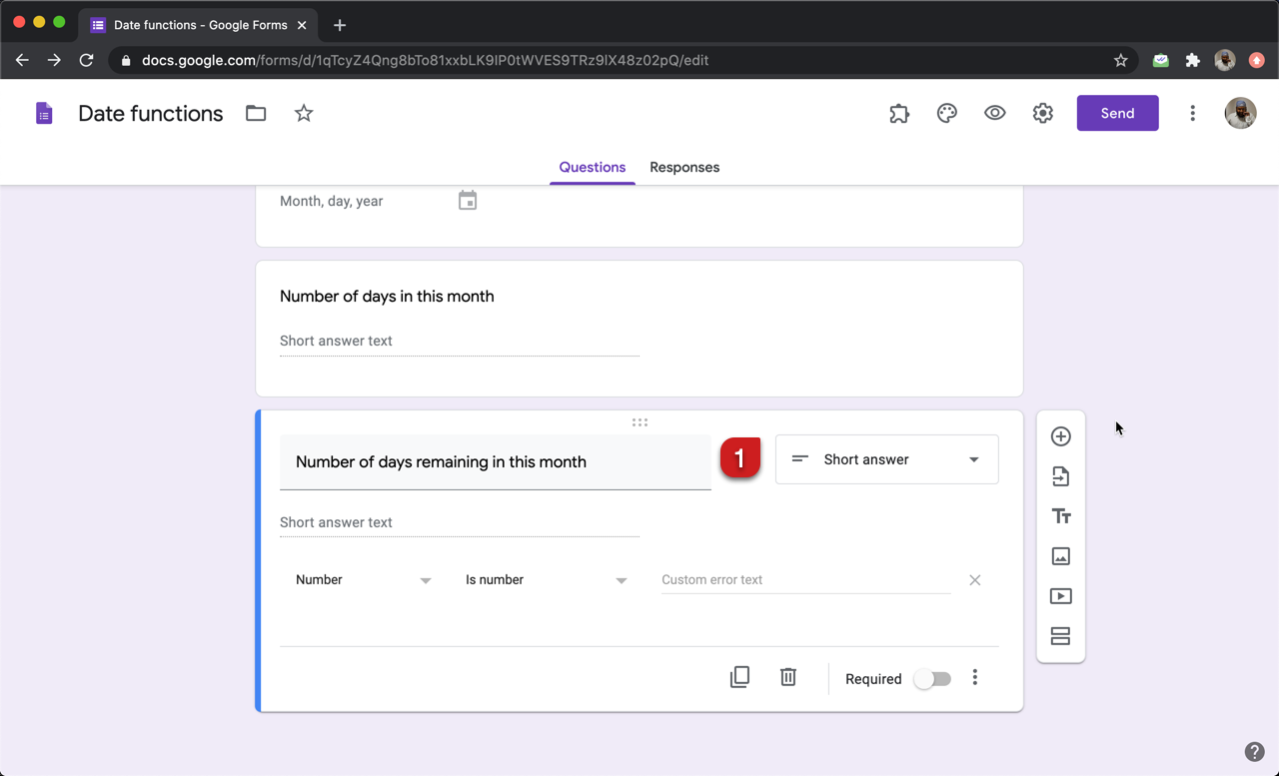Add a new section to the form
The height and width of the screenshot is (776, 1279).
[1060, 636]
